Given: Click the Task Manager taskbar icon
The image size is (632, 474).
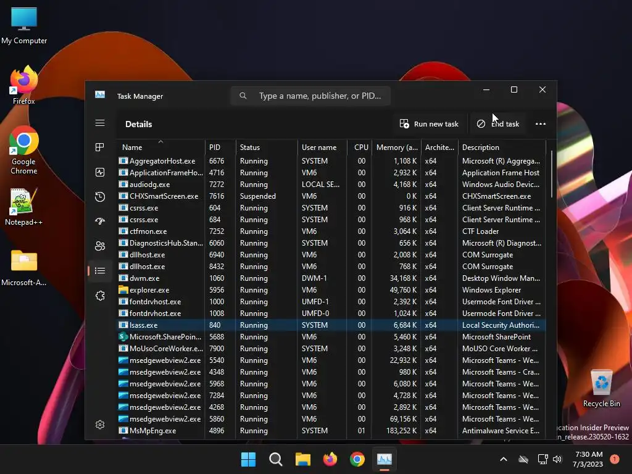Looking at the screenshot, I should [385, 459].
